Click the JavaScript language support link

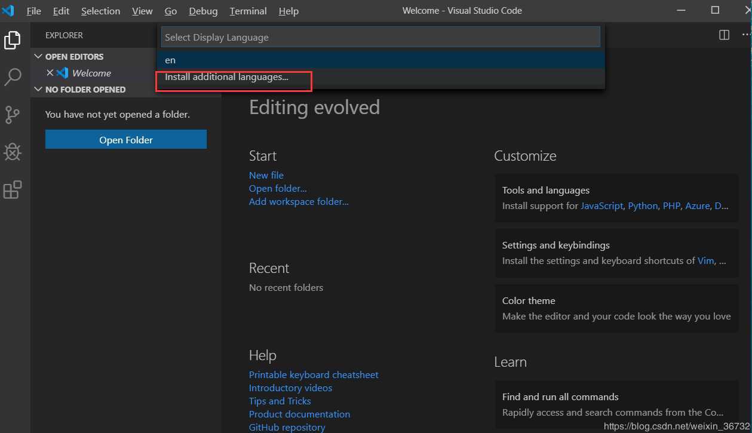click(602, 205)
